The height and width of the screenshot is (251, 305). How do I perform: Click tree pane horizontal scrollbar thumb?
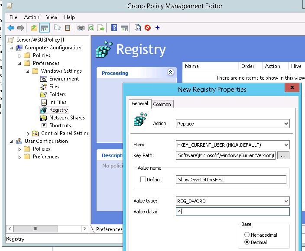[x=36, y=228]
